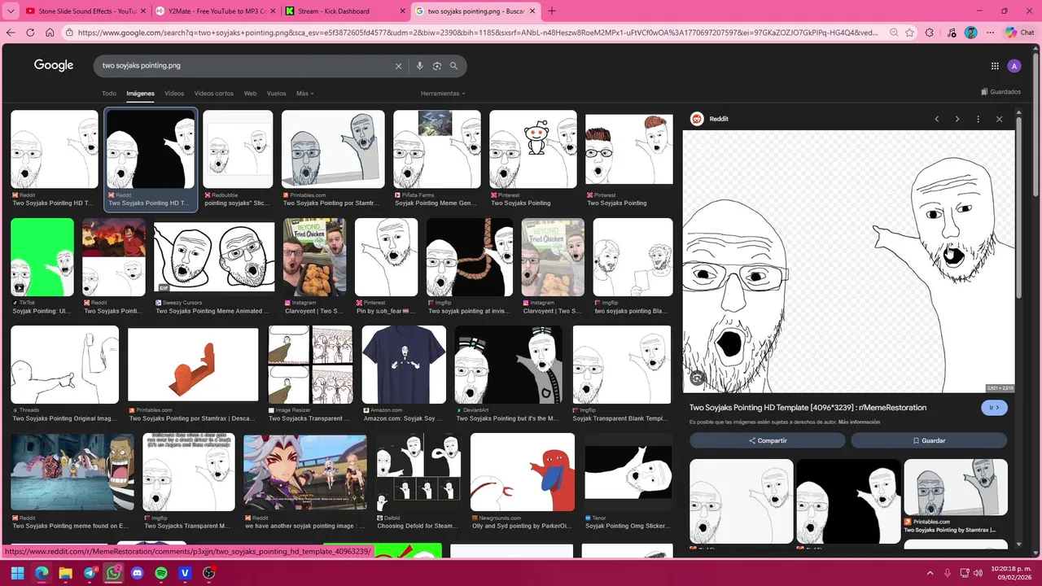This screenshot has height=586, width=1042.
Task: Open Spotify from the taskbar
Action: (161, 573)
